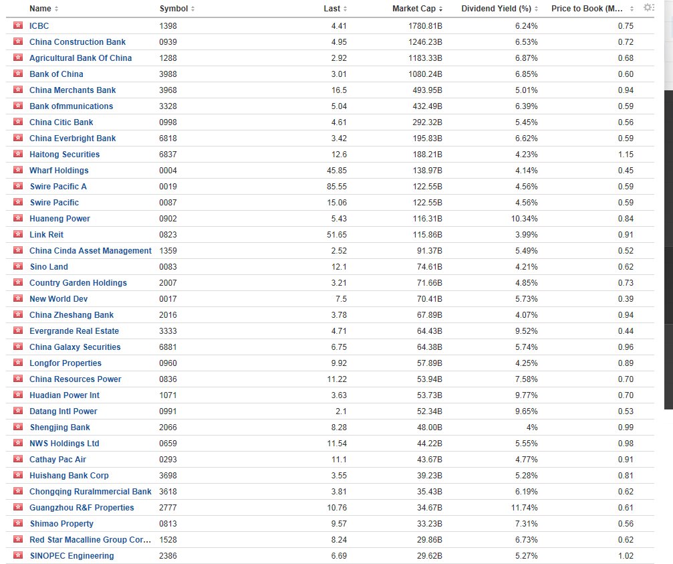The height and width of the screenshot is (564, 673).
Task: Click the flag icon beside Country Garden Holdings
Action: point(18,282)
